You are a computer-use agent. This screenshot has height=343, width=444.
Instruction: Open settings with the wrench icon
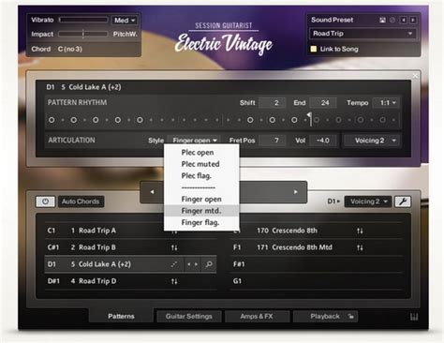pyautogui.click(x=403, y=201)
